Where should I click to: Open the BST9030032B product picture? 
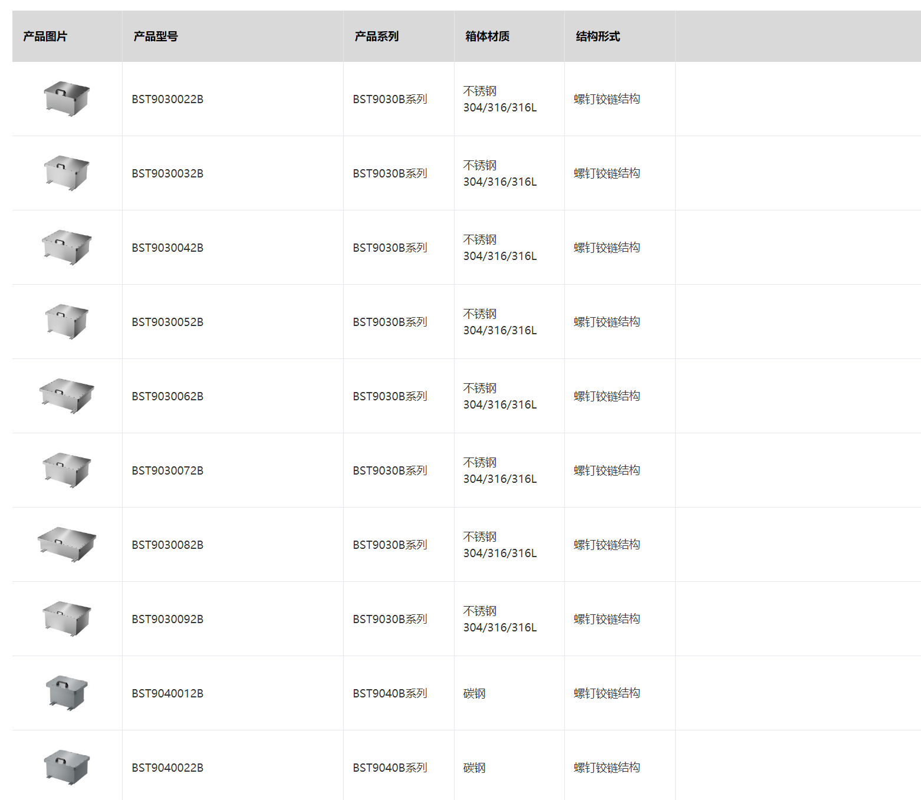click(67, 173)
